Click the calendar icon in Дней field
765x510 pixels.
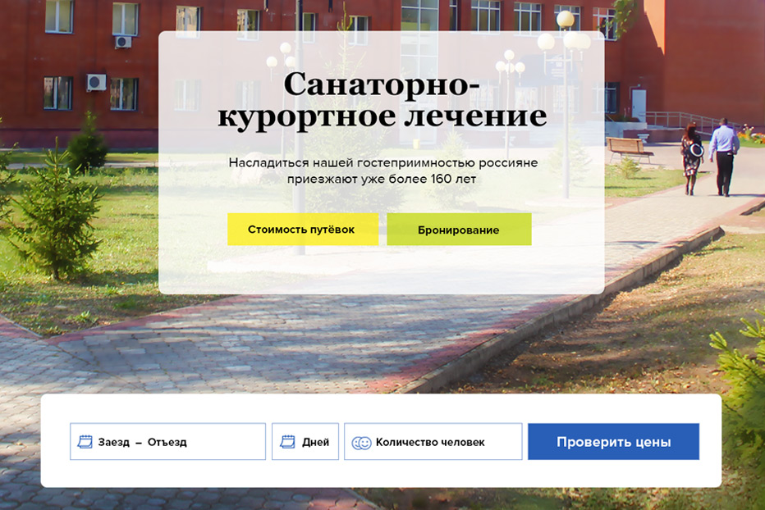[287, 442]
